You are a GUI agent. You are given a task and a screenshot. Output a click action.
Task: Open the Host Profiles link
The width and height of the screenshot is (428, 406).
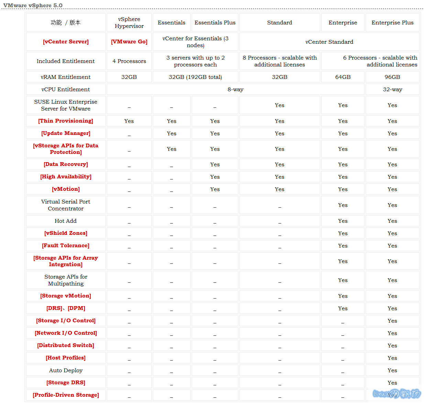click(x=66, y=358)
